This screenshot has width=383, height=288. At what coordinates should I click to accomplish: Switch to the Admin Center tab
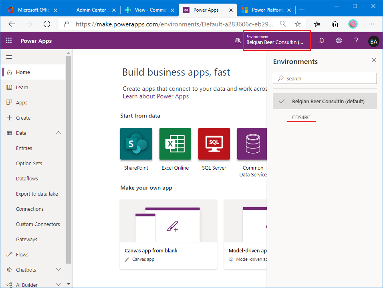(x=91, y=10)
